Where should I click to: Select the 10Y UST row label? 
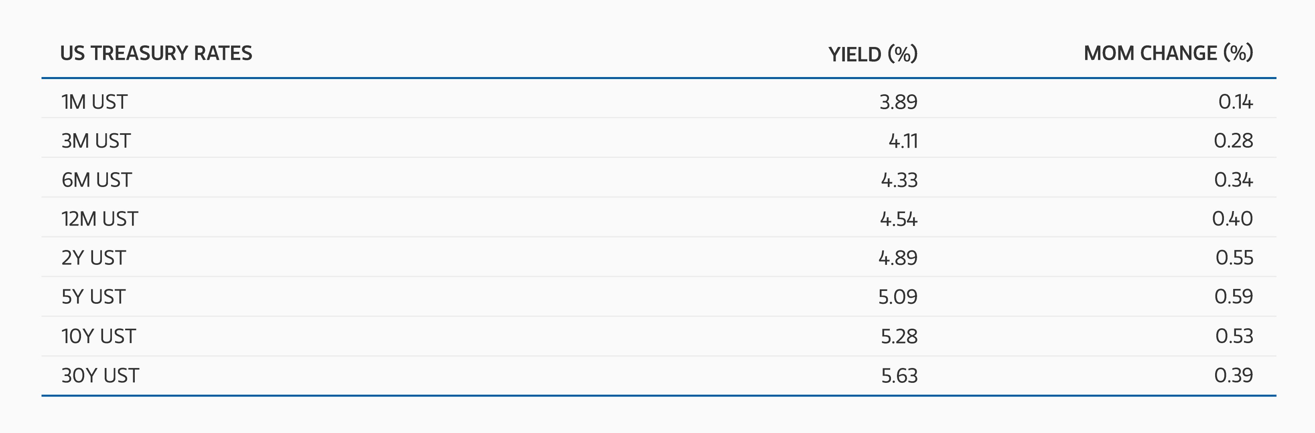(x=99, y=337)
